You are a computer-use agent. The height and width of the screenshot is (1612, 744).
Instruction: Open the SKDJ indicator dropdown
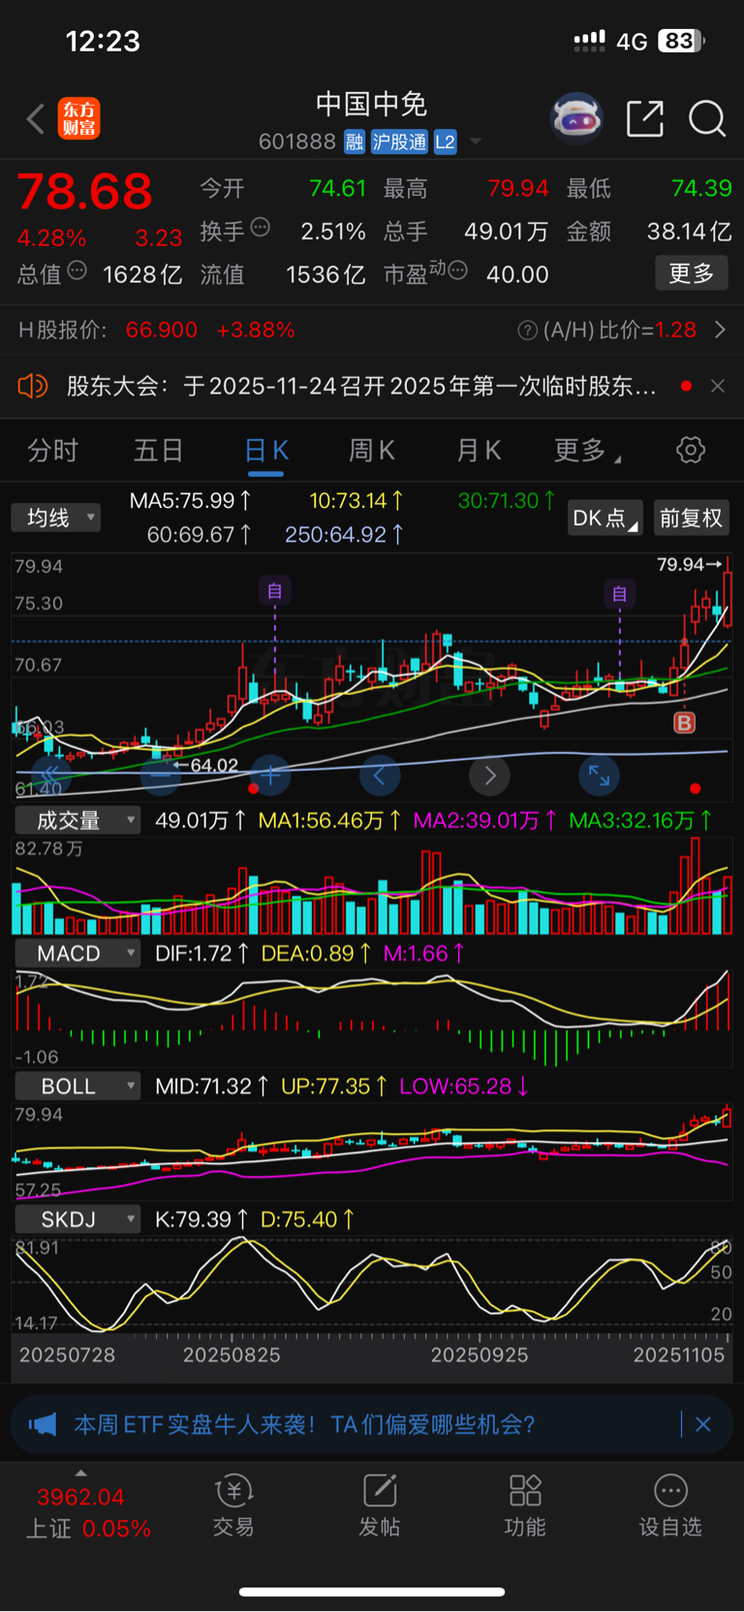coord(77,1219)
